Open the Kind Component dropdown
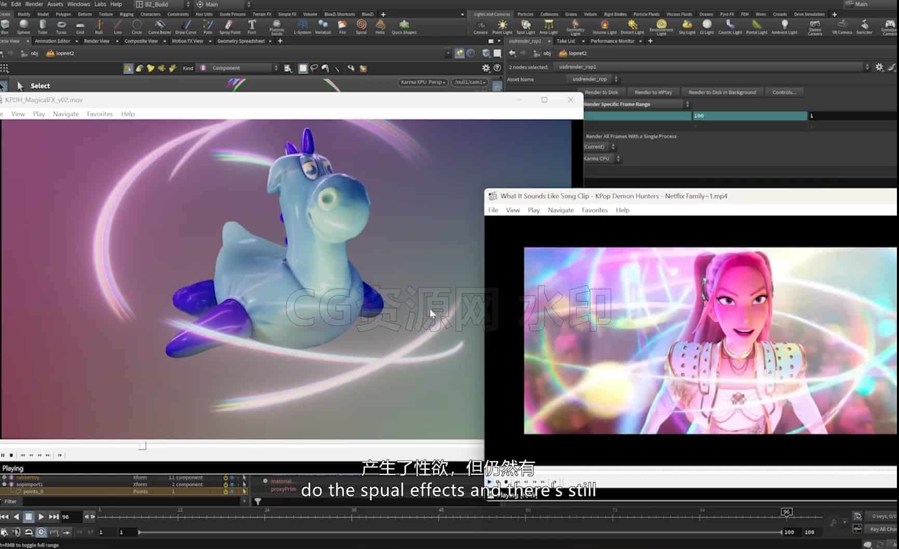This screenshot has width=899, height=549. pos(239,68)
